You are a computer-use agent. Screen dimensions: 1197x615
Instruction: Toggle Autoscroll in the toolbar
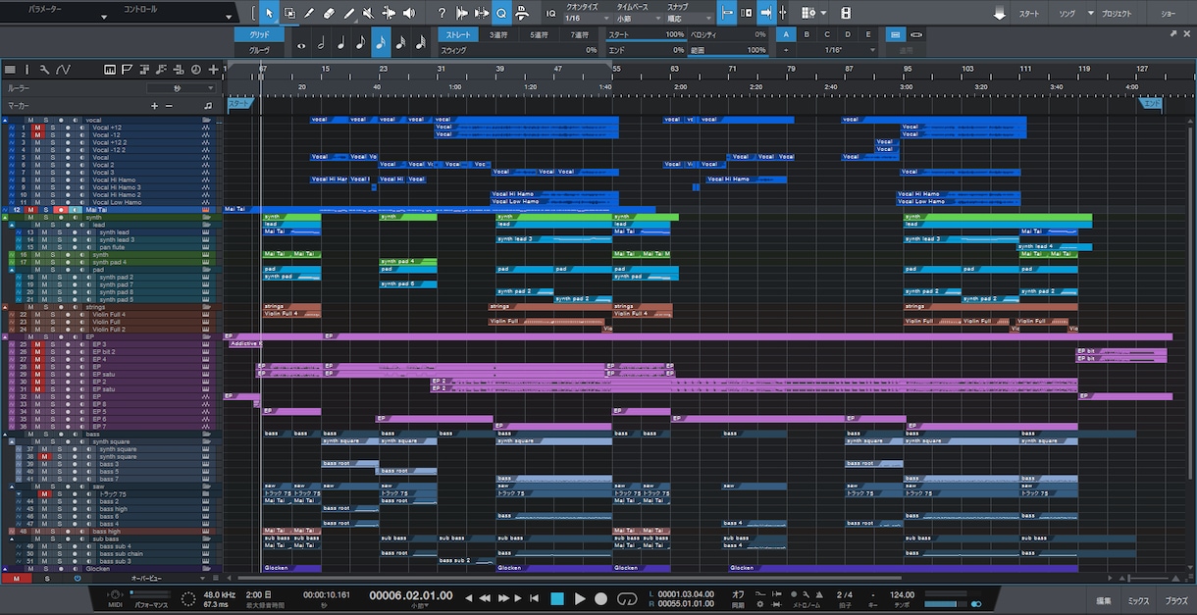766,13
